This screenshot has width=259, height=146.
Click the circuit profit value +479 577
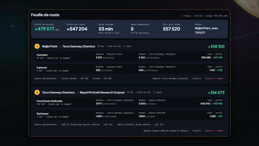coord(44,29)
